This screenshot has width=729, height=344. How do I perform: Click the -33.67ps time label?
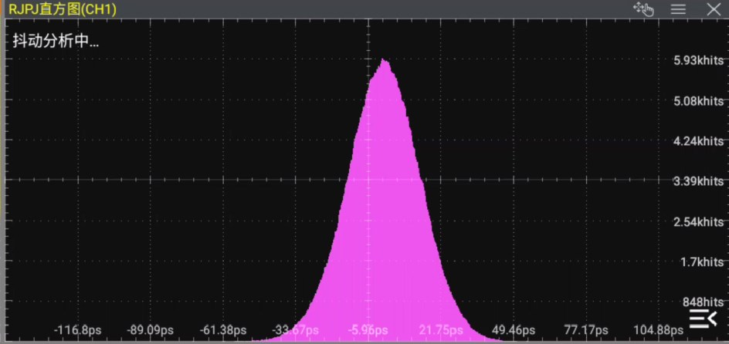pyautogui.click(x=296, y=331)
